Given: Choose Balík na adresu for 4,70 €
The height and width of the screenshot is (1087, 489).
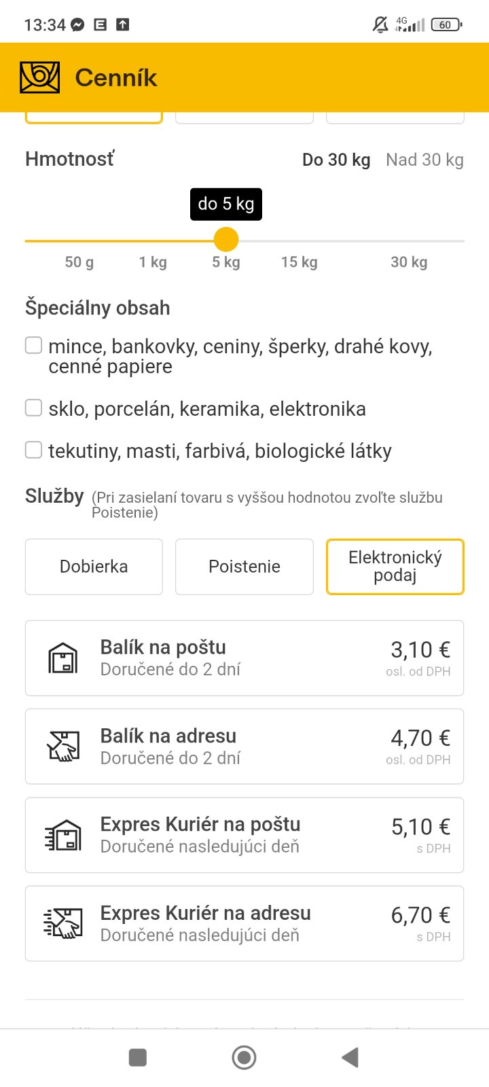Looking at the screenshot, I should click(244, 747).
